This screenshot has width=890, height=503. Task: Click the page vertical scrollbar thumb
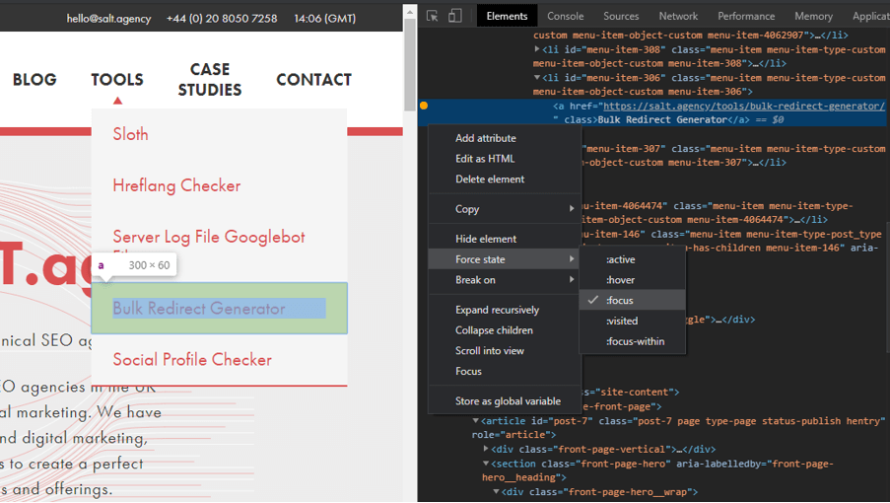pos(410,65)
